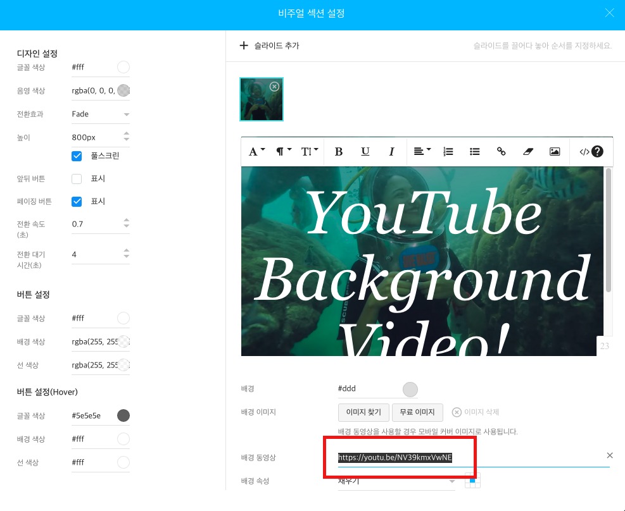Insert an unordered bullet list
The width and height of the screenshot is (625, 511).
[x=474, y=152]
